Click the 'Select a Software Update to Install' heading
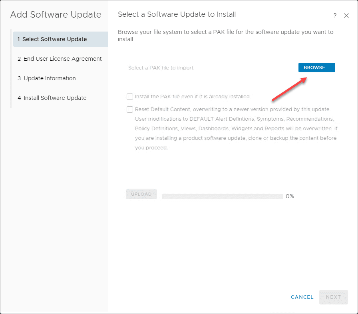The width and height of the screenshot is (358, 314). (177, 14)
